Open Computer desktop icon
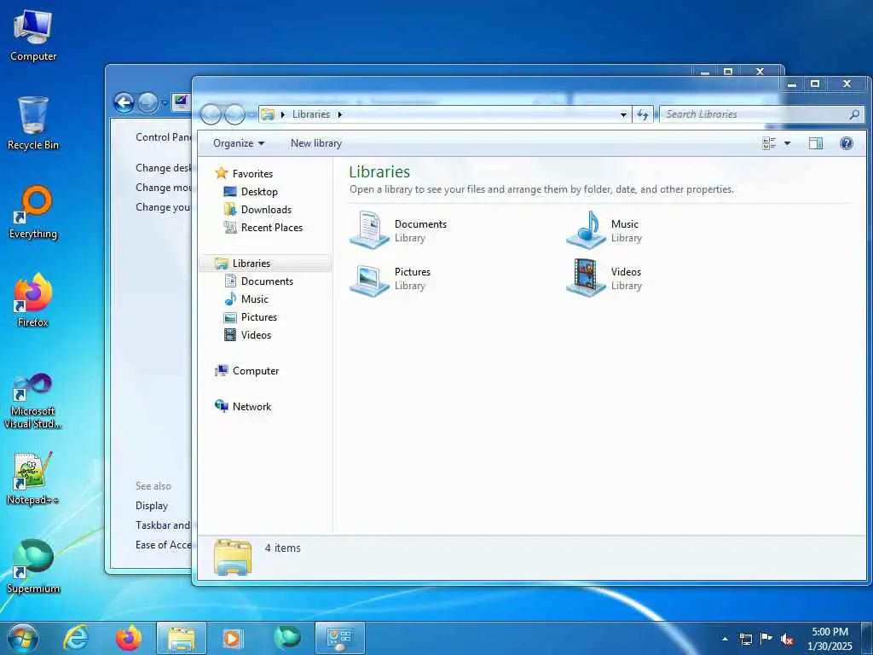 33,35
